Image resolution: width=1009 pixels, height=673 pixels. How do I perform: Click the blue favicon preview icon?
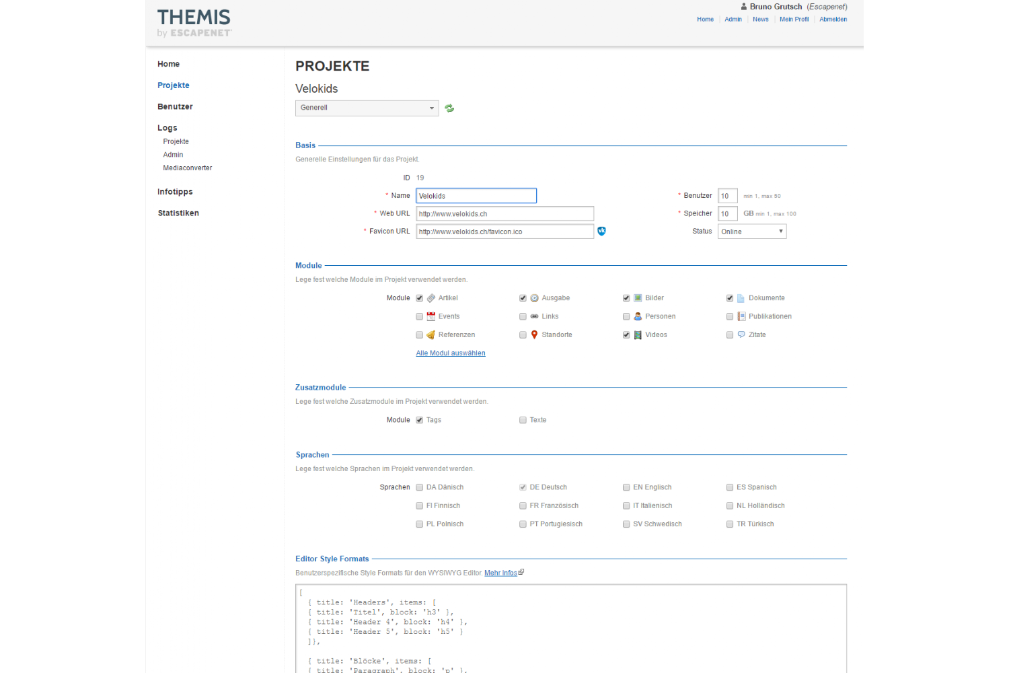(x=601, y=231)
